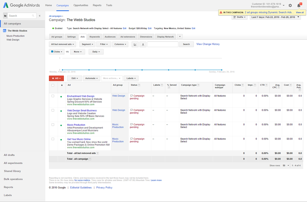The image size is (307, 202).
Task: Click help icon beside Total - all but removed ads
Action: (97, 153)
